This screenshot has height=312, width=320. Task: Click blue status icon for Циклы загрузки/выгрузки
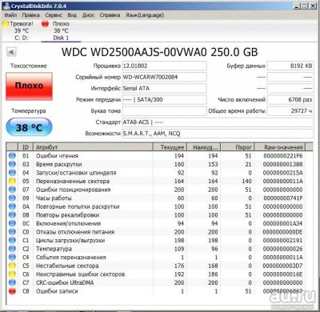[12, 240]
